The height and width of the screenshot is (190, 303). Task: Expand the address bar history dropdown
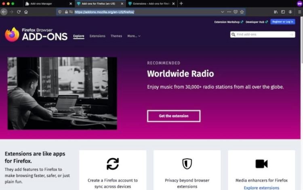click(x=223, y=12)
